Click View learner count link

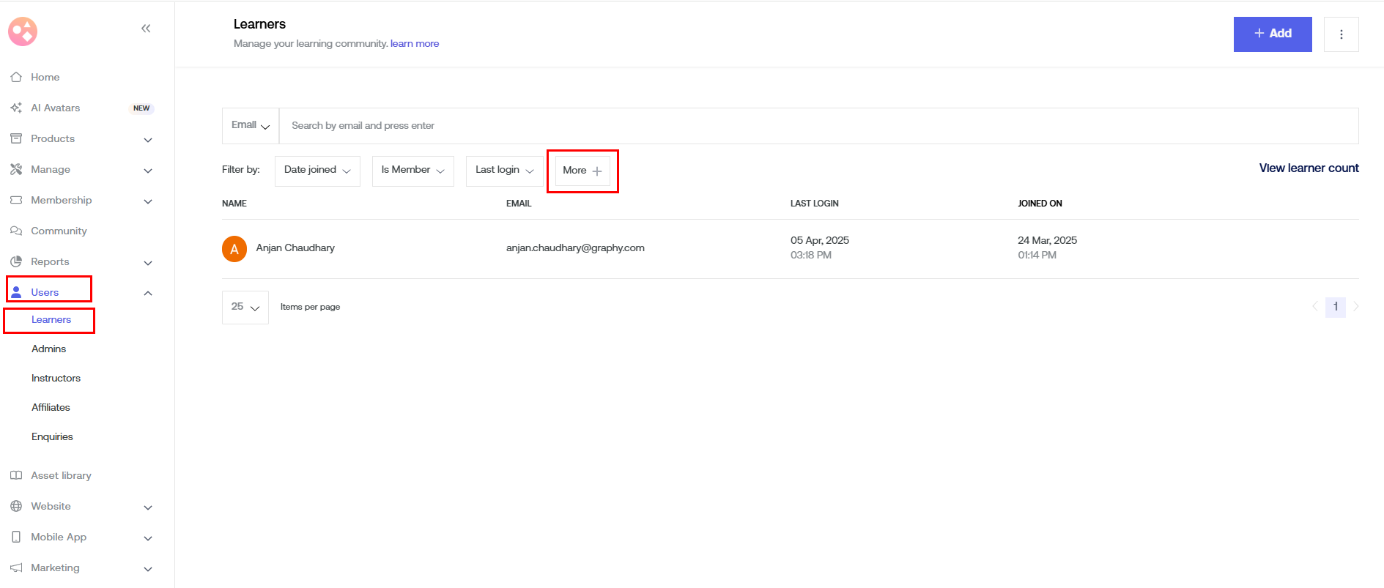[1309, 168]
